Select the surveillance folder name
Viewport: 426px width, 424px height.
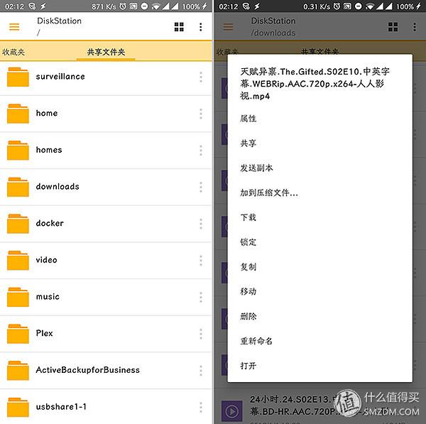pyautogui.click(x=60, y=77)
